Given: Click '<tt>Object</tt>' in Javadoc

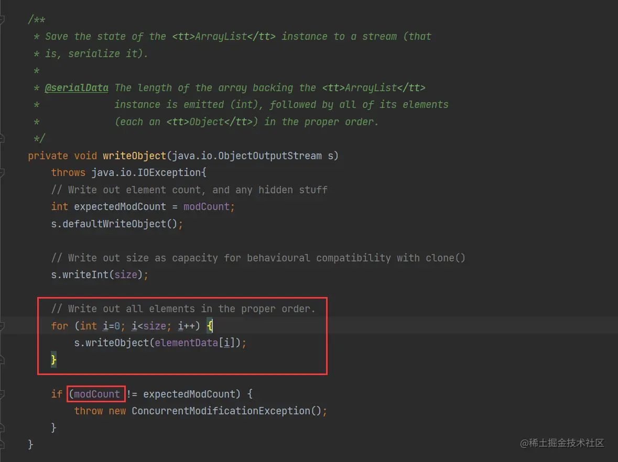Looking at the screenshot, I should click(x=209, y=122).
